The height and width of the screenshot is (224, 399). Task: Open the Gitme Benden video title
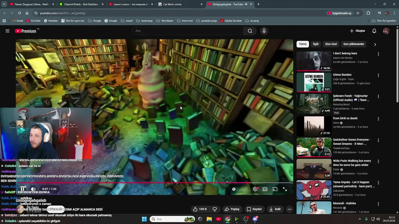pyautogui.click(x=342, y=75)
